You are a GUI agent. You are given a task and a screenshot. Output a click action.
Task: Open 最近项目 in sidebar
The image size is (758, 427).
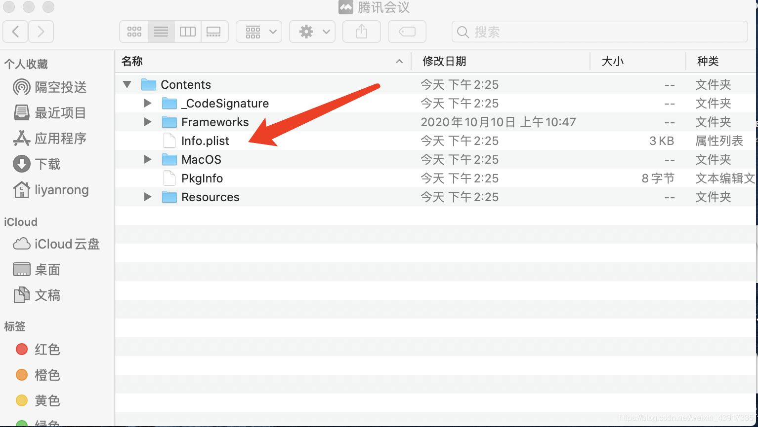(x=49, y=113)
